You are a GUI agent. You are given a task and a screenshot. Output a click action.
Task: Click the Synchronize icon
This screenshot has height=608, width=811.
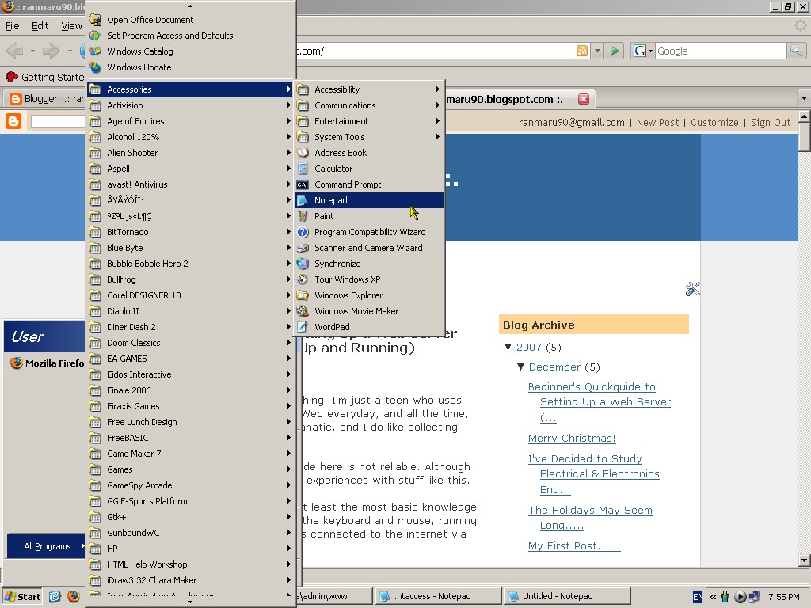coord(303,264)
